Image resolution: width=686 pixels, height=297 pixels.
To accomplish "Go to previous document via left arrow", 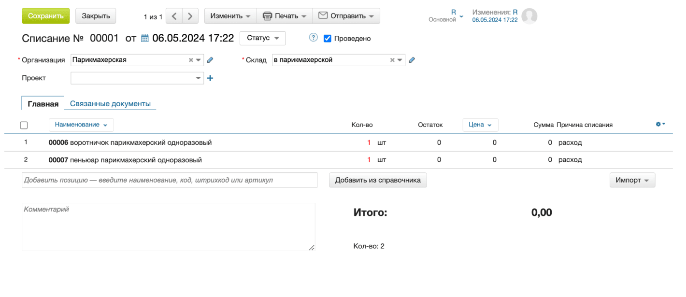I will 174,15.
